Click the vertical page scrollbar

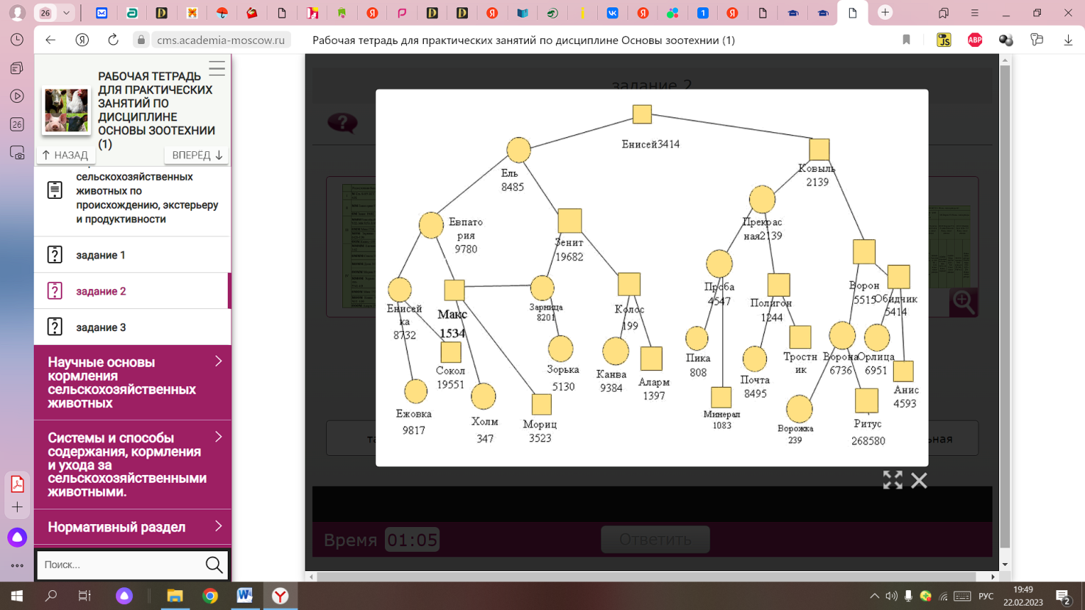tap(1005, 308)
